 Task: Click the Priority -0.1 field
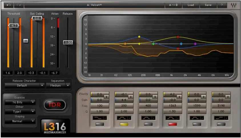point(124,94)
